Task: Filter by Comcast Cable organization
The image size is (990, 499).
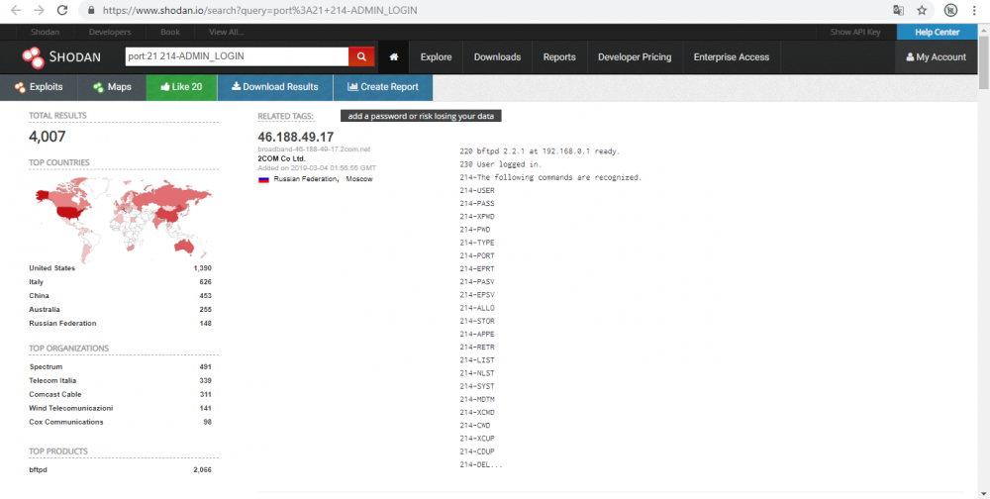Action: point(54,395)
